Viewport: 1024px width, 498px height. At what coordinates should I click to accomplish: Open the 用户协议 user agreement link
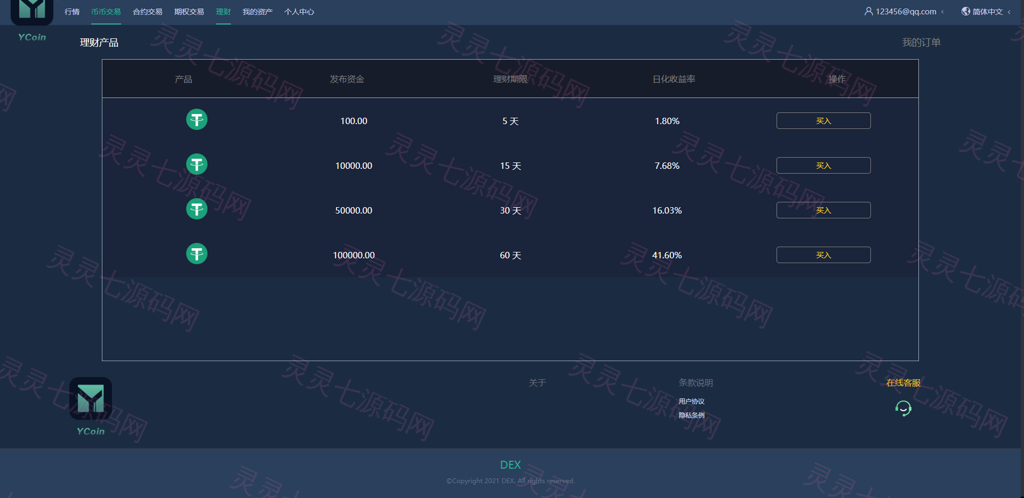tap(692, 402)
